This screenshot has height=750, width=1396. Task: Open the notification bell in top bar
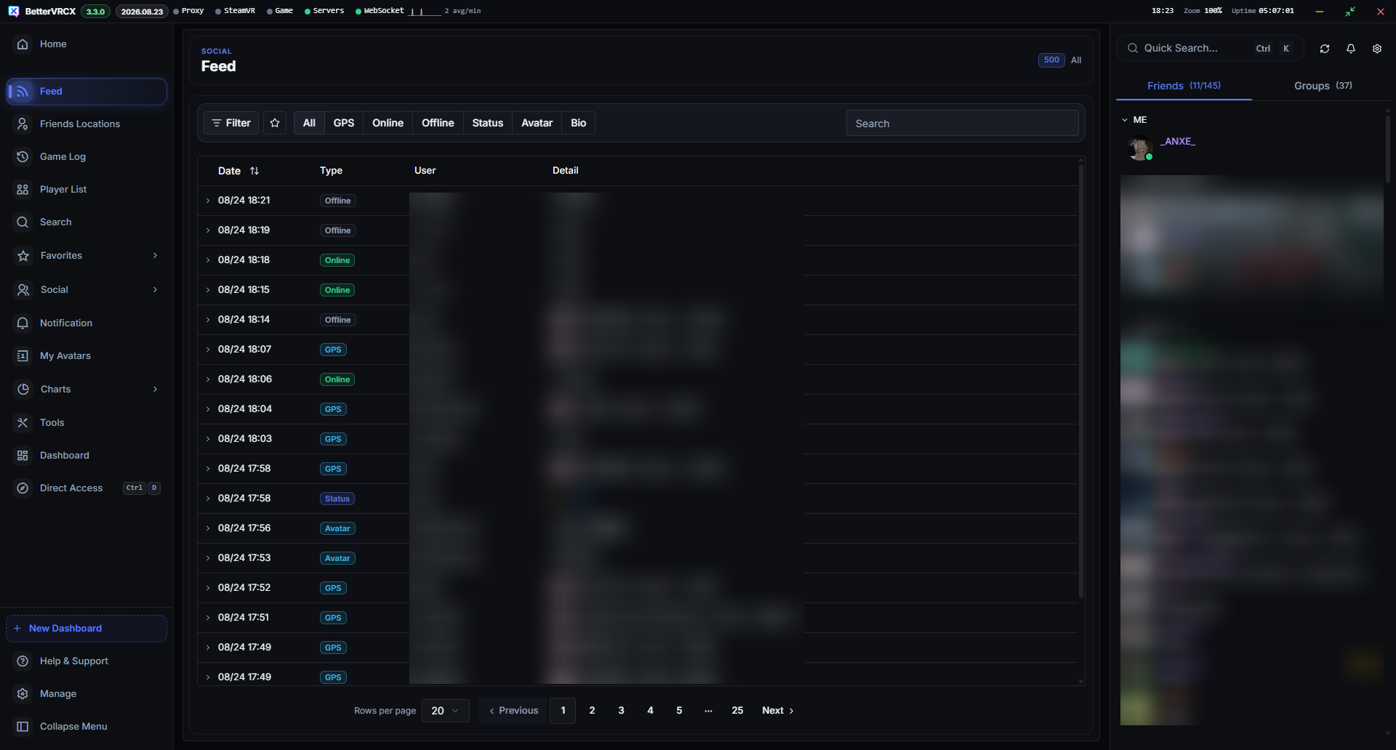coord(1351,49)
